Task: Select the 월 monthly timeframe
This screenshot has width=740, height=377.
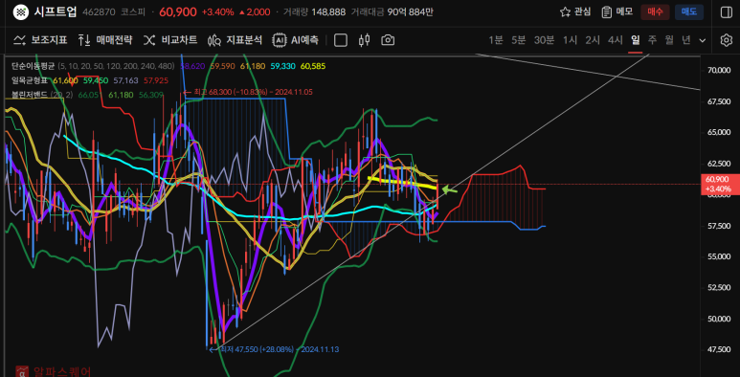Action: [669, 40]
